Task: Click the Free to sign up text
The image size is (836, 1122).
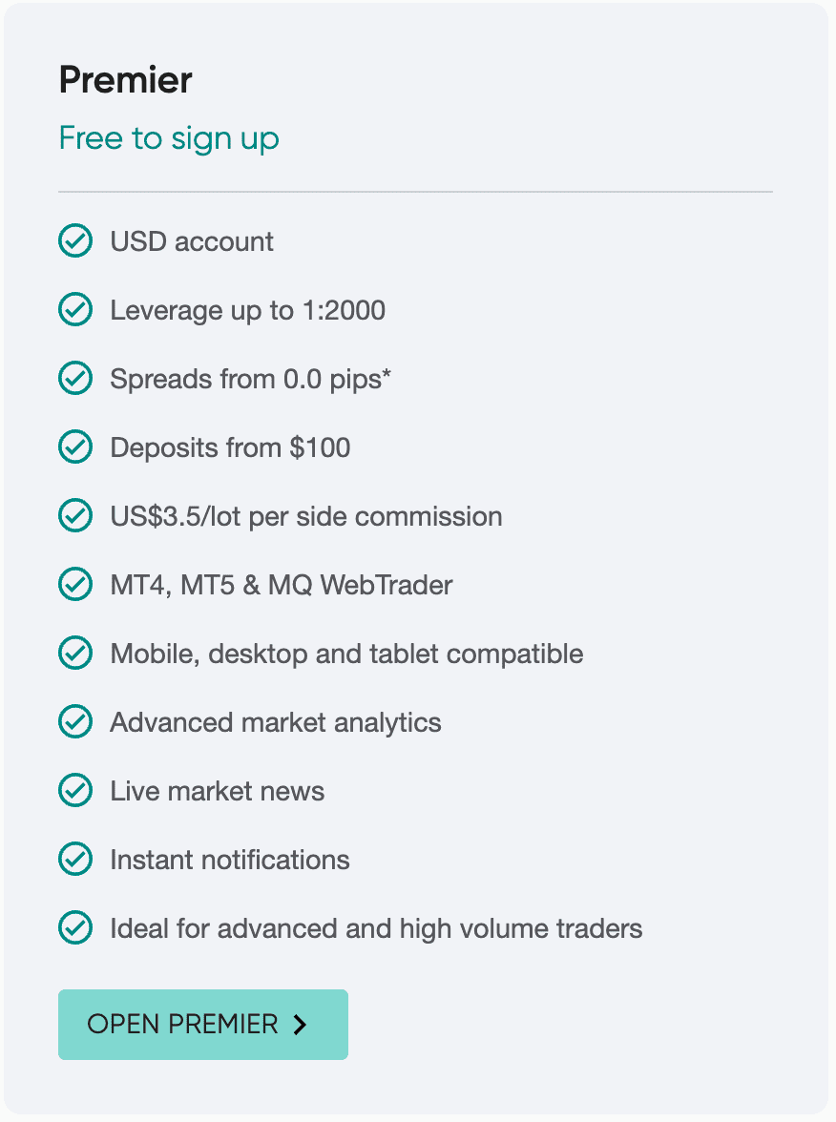Action: pos(169,139)
